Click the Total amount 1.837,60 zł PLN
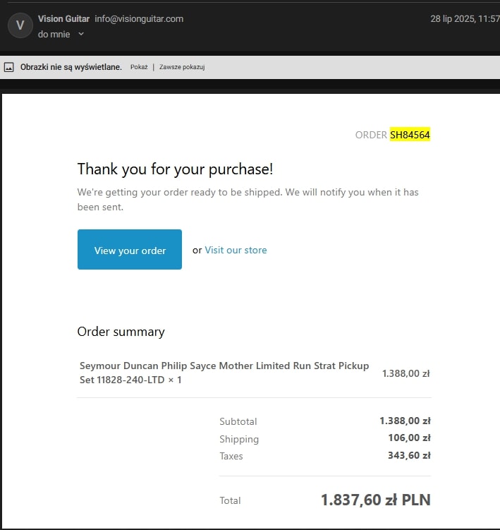500x530 pixels. (x=376, y=500)
